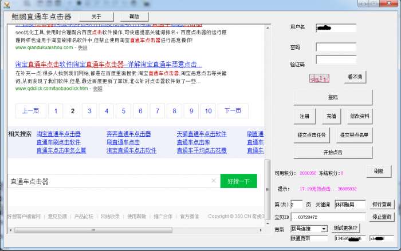The image size is (401, 251).
Task: Go to results page 10
Action: [208, 111]
